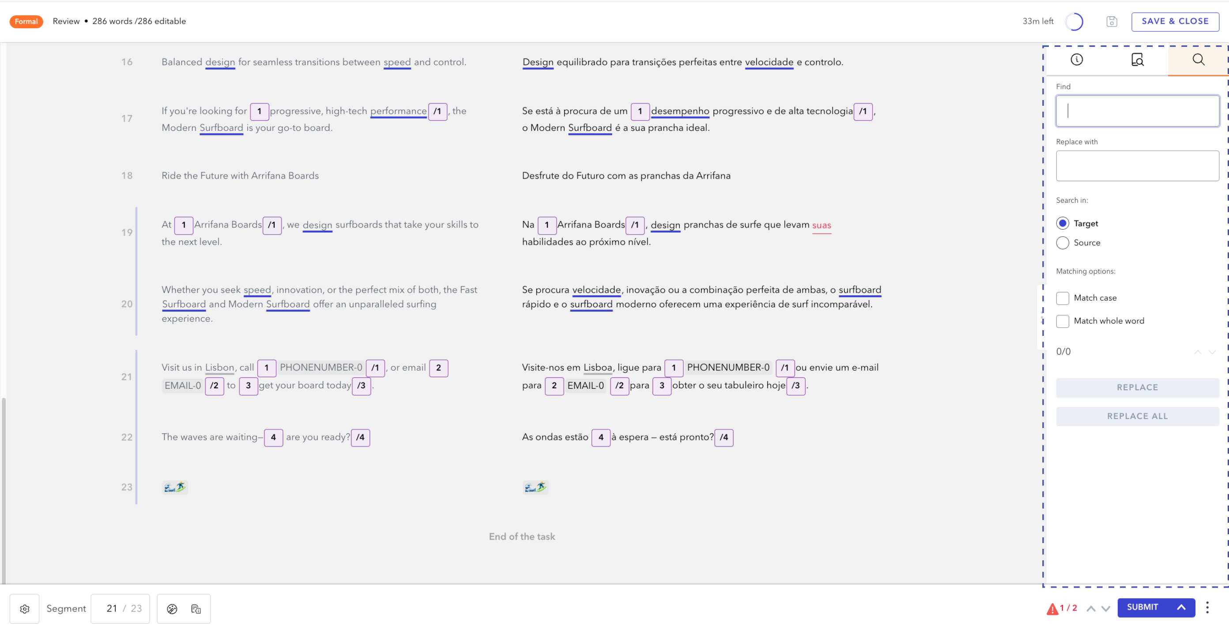Viewport: 1229px width, 633px height.
Task: Expand the Submit button options arrow
Action: point(1181,607)
